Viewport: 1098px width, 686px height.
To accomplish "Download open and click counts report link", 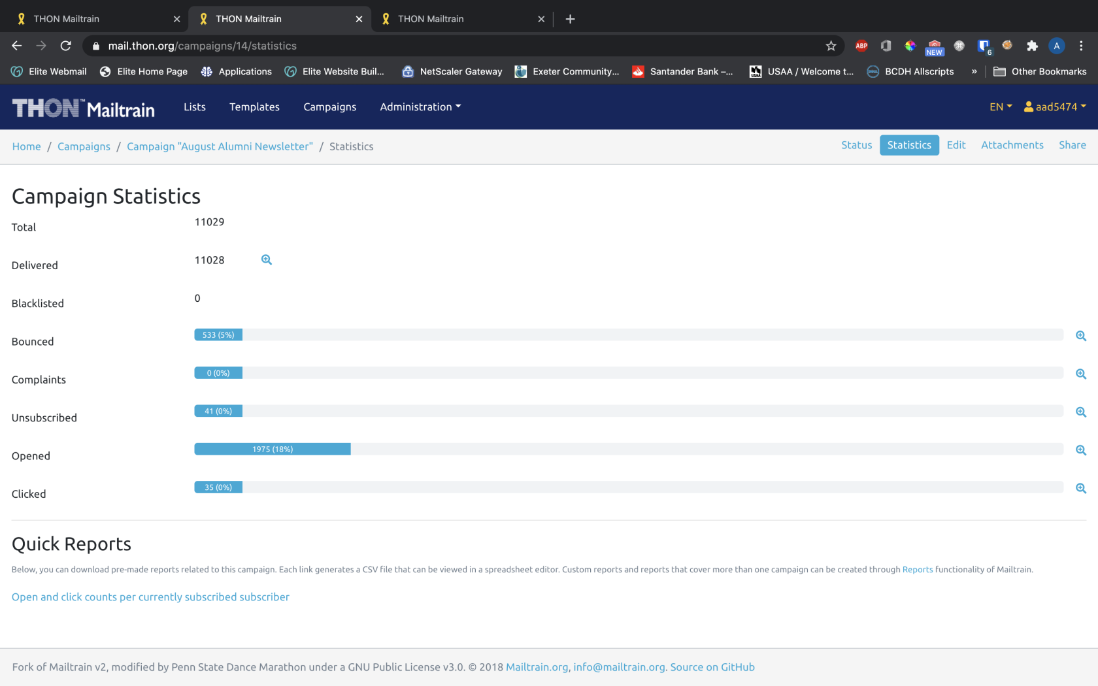I will tap(150, 596).
